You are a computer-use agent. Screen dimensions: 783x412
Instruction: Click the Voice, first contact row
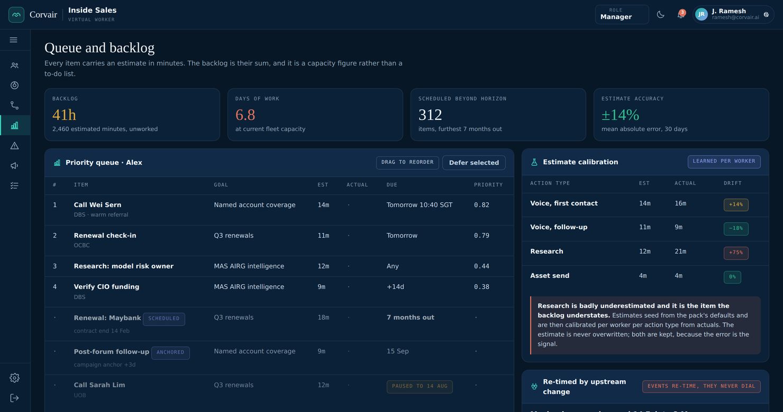tap(645, 204)
